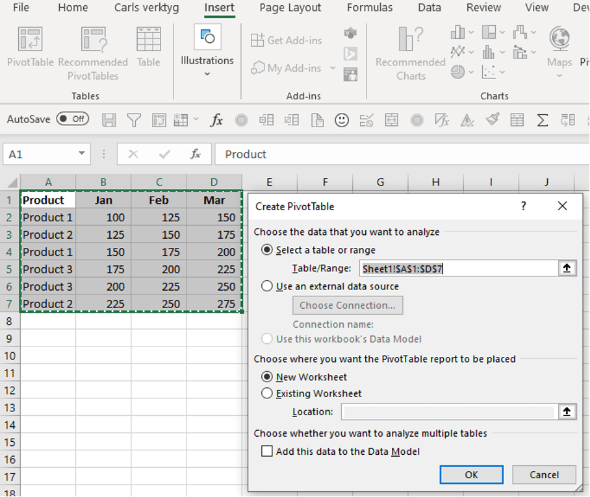Click the 'Feb' header cell

click(x=159, y=200)
